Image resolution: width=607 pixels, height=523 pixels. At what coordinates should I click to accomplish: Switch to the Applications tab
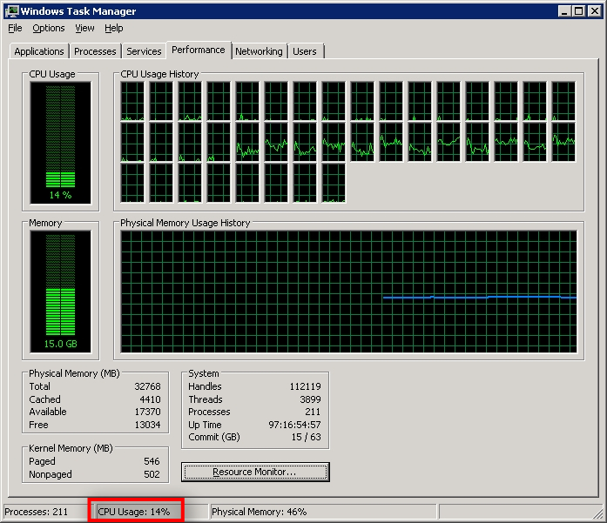click(x=39, y=51)
